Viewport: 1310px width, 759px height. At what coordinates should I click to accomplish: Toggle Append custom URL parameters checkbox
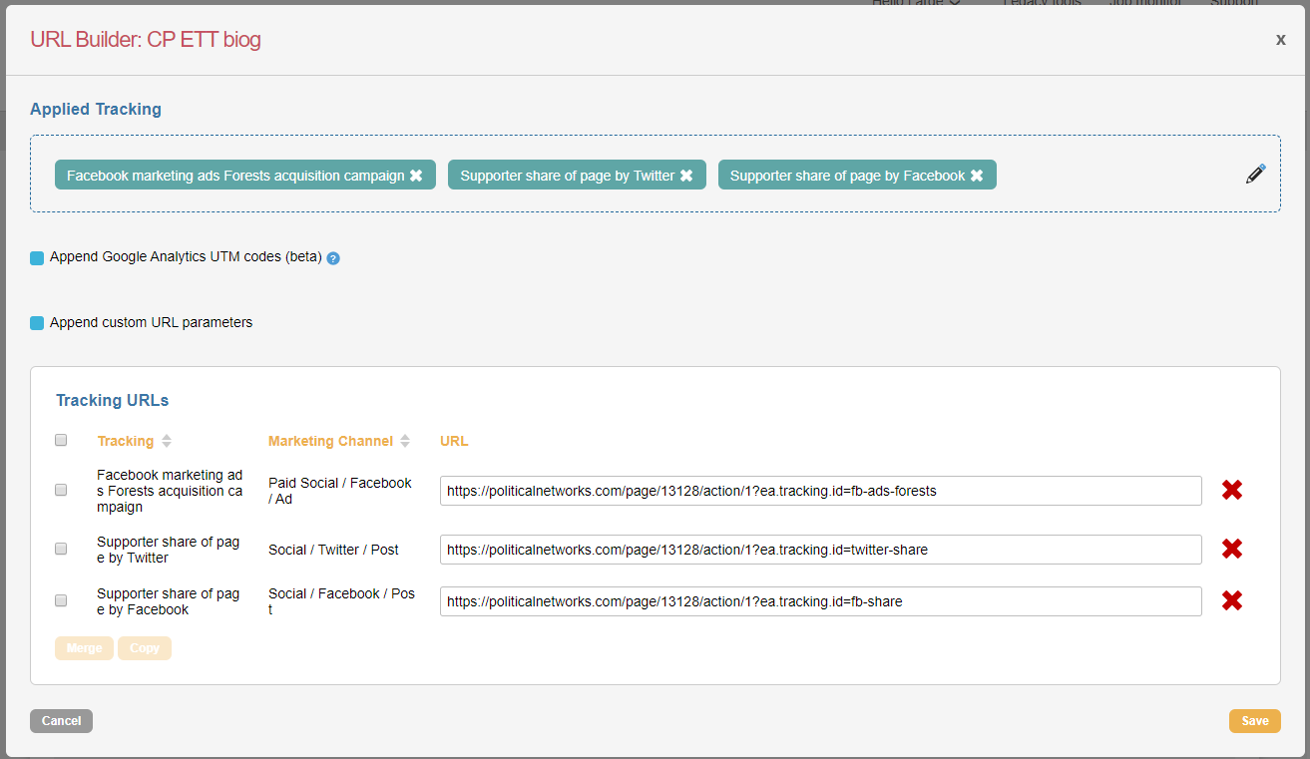click(x=37, y=323)
